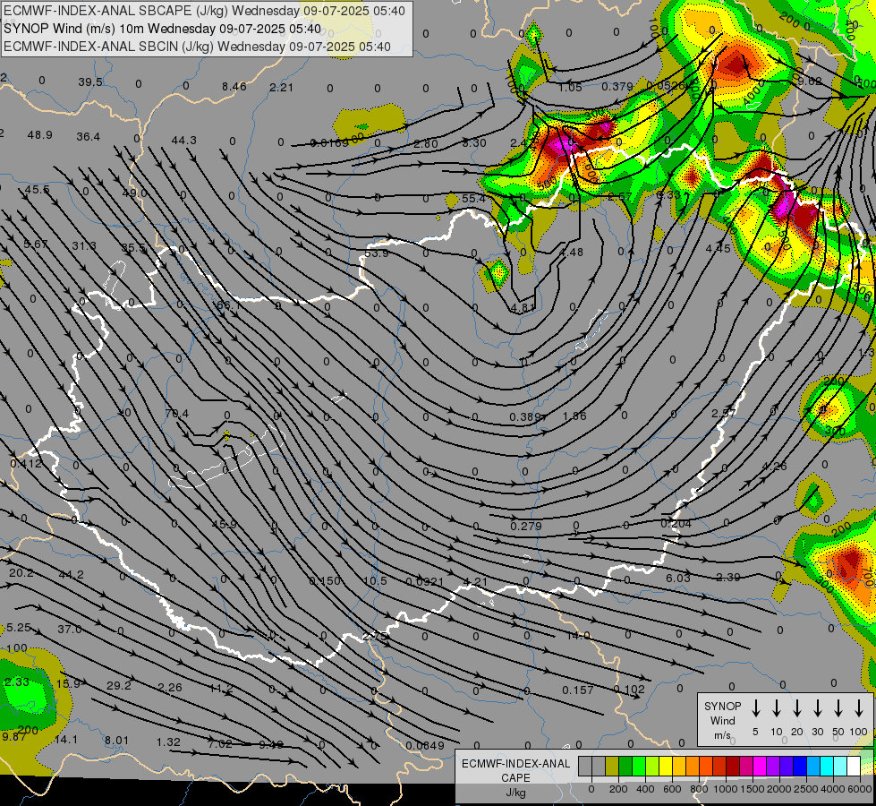Pick the dark green swatch in CAPE legend
Viewport: 876px width, 806px height.
[x=625, y=766]
